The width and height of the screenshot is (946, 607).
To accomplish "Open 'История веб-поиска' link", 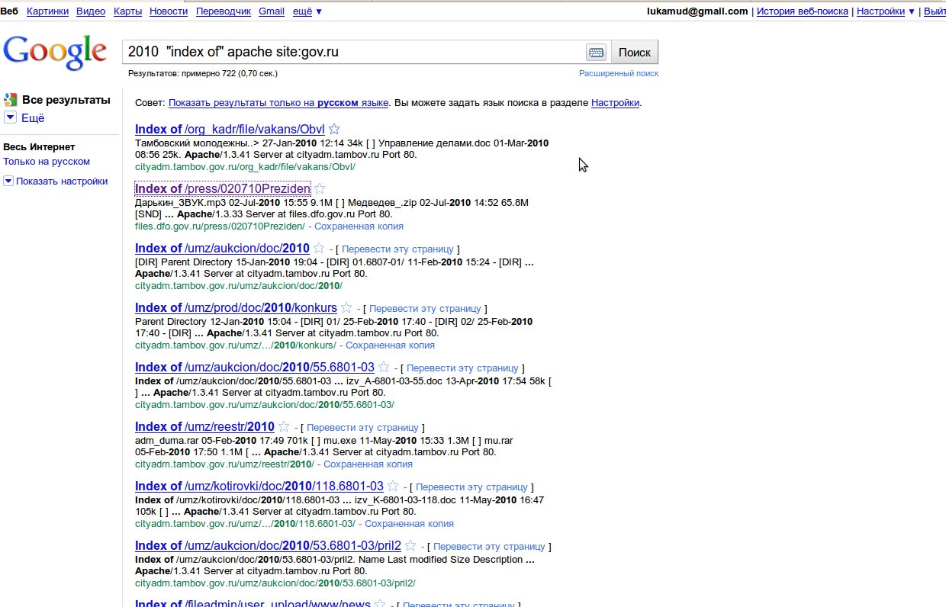I will pyautogui.click(x=803, y=11).
